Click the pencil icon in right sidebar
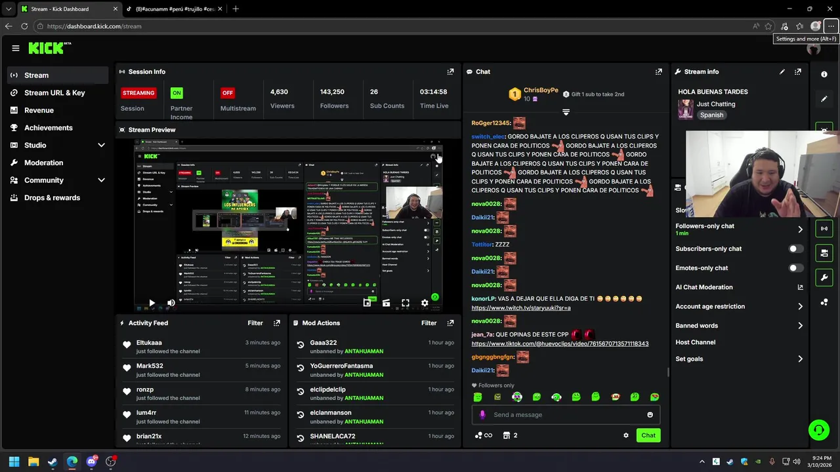The width and height of the screenshot is (840, 472). pos(824,99)
